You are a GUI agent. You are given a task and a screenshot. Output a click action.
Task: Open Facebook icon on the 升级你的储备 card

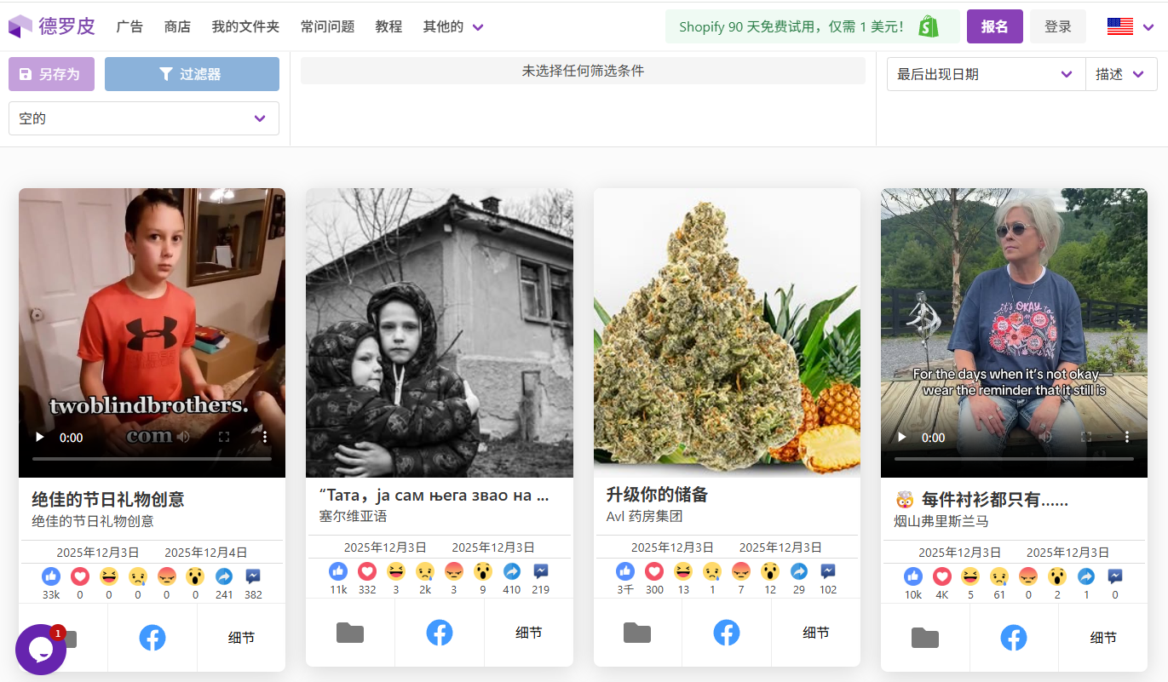726,633
